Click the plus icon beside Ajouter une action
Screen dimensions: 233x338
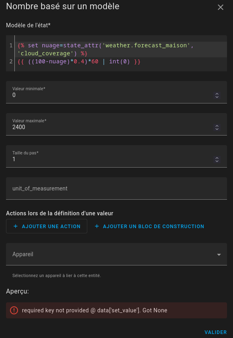coord(16,226)
